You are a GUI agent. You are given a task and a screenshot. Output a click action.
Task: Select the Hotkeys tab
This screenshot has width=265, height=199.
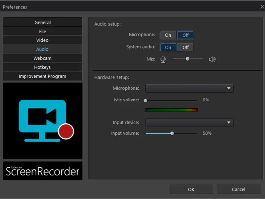pyautogui.click(x=43, y=67)
